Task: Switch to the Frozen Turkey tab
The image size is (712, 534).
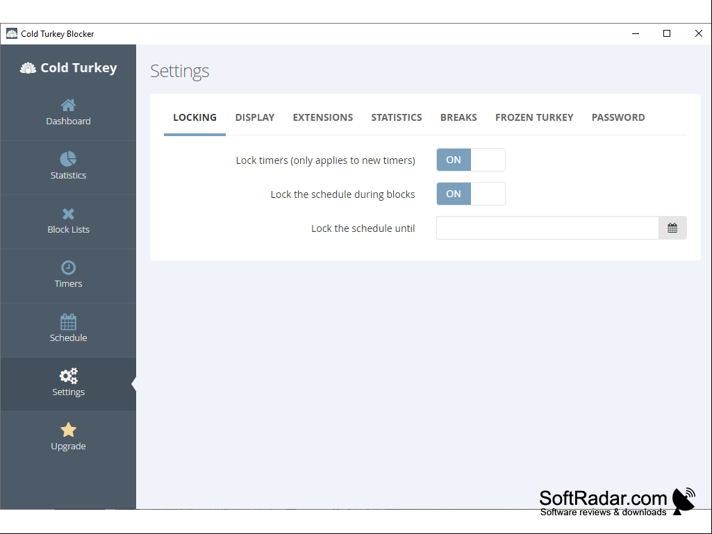Action: [534, 117]
